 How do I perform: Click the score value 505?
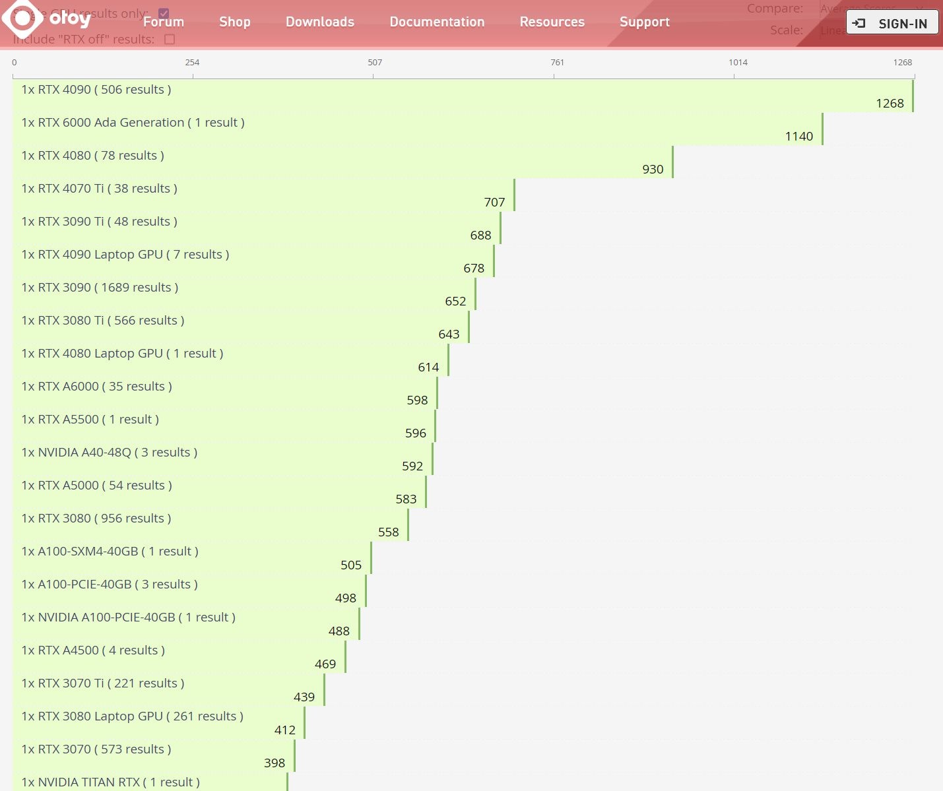[x=352, y=565]
